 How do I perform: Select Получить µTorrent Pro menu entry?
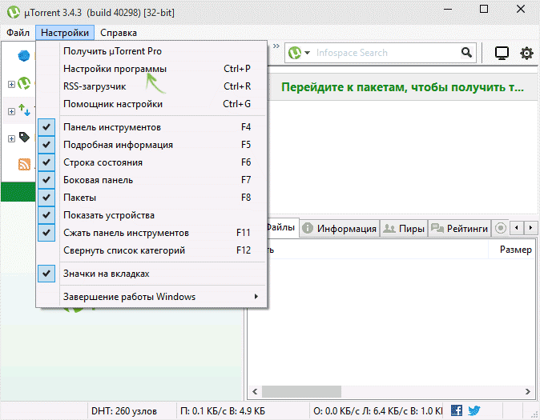(x=151, y=51)
